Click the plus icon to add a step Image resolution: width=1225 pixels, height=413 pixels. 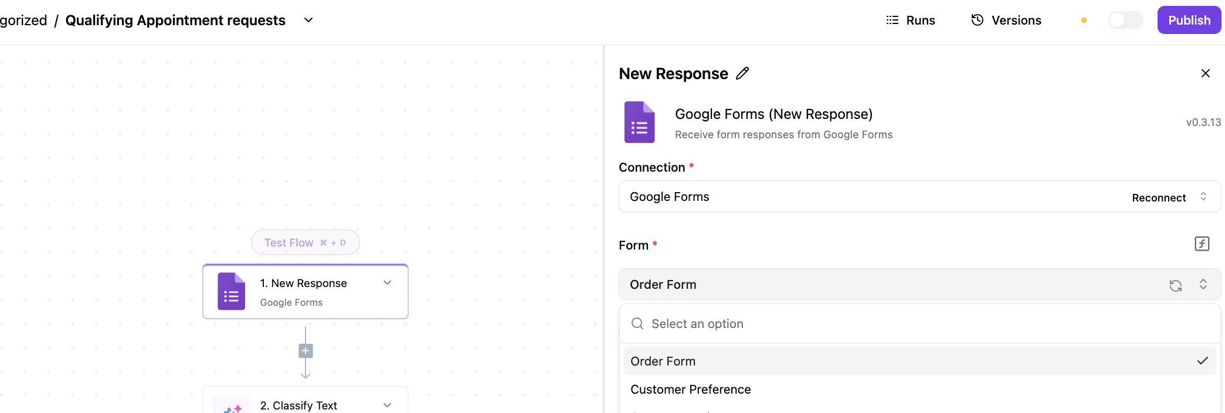coord(306,351)
